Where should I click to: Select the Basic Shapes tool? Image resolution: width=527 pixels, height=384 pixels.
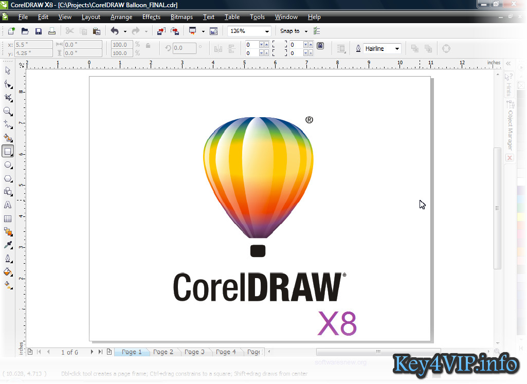pyautogui.click(x=8, y=192)
